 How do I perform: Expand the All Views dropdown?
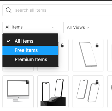(88, 27)
